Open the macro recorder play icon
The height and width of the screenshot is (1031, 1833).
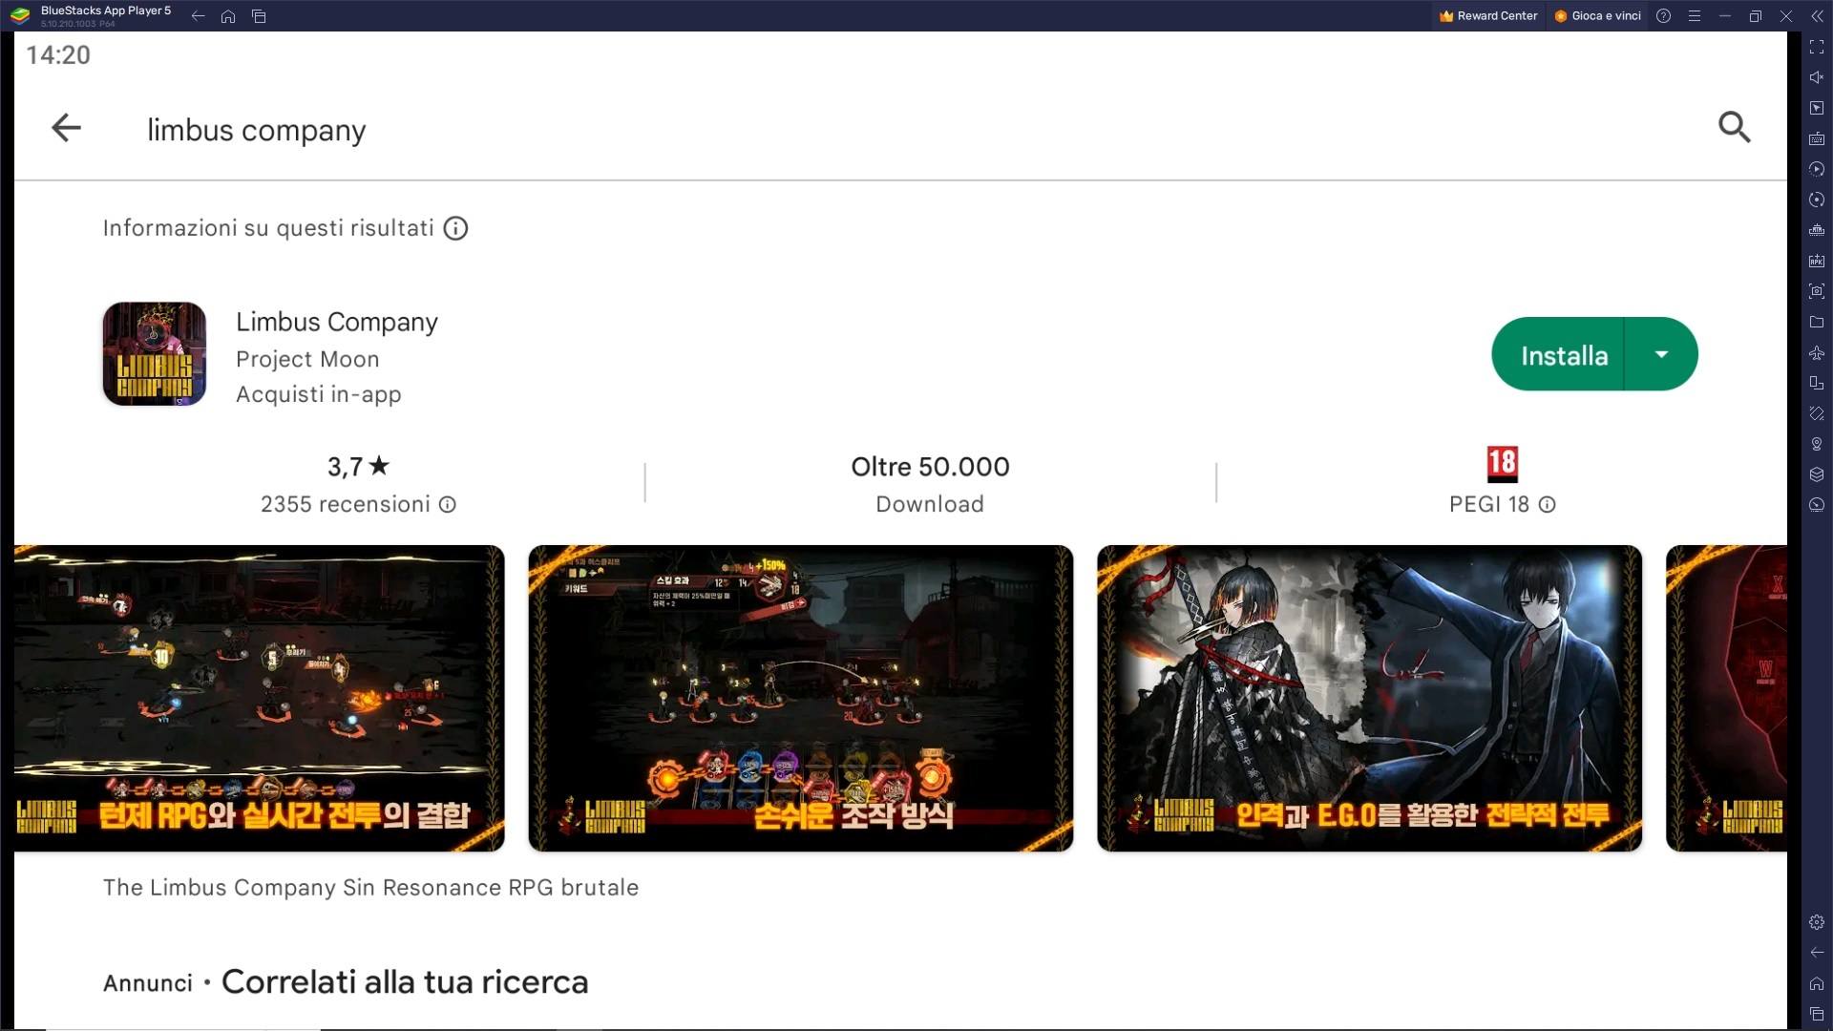point(1816,169)
